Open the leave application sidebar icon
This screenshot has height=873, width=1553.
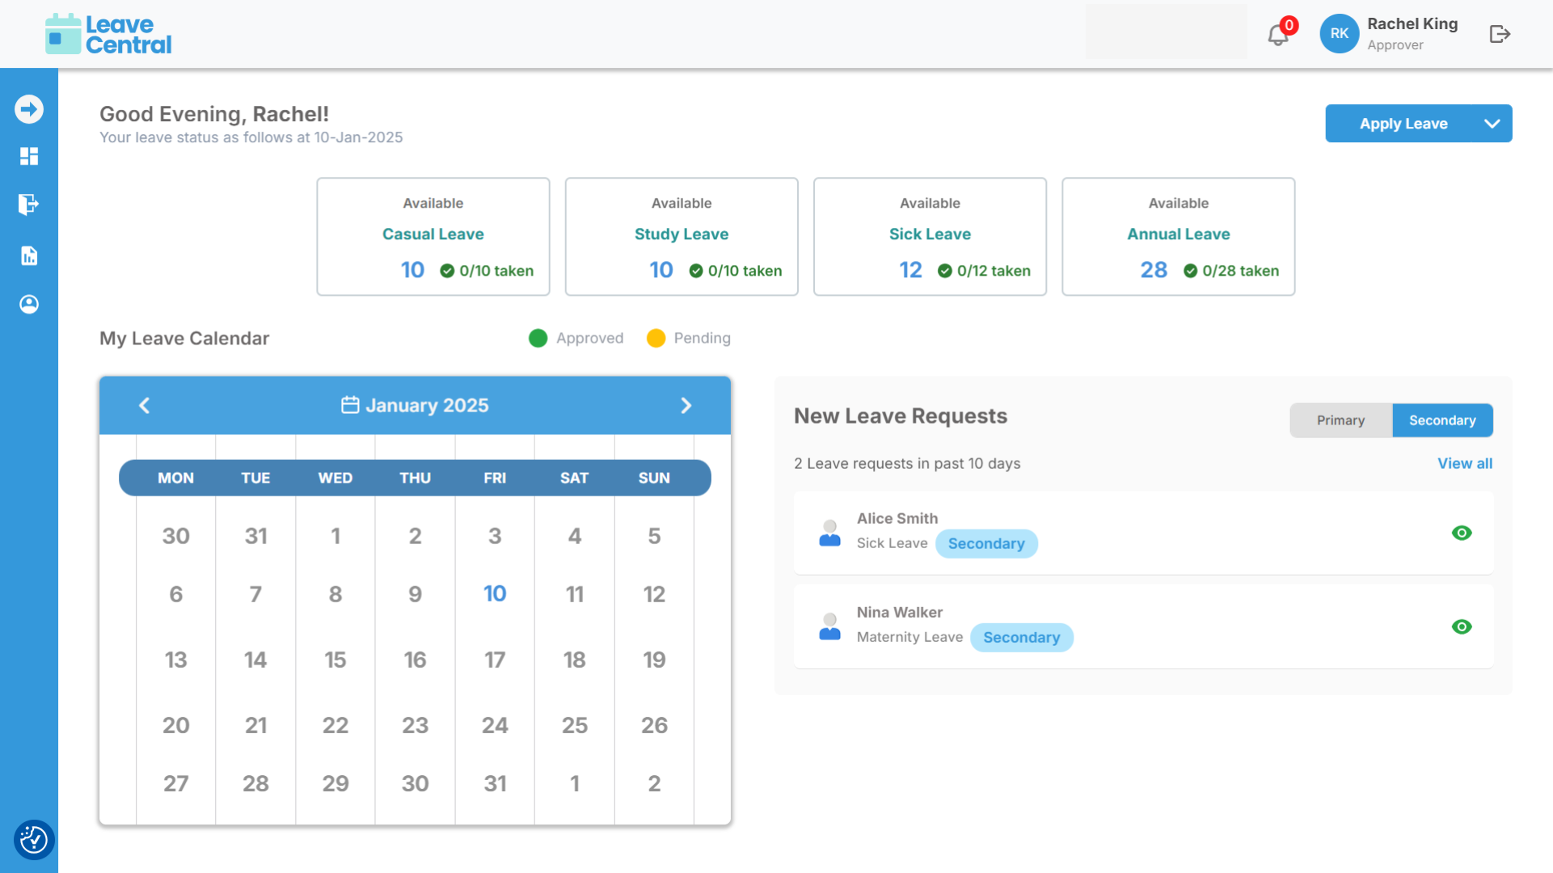click(29, 205)
